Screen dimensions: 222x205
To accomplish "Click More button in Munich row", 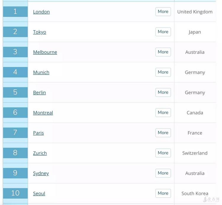I will pyautogui.click(x=163, y=72).
